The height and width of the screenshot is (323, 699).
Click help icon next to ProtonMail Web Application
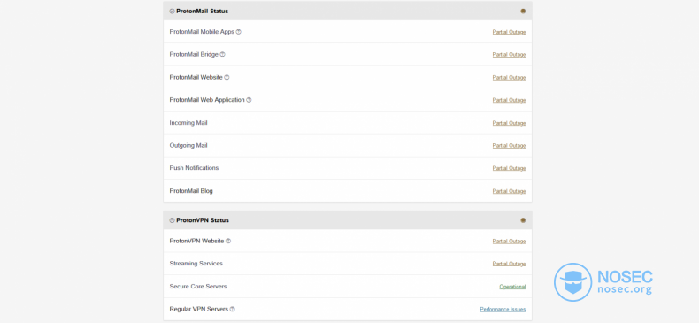click(249, 100)
